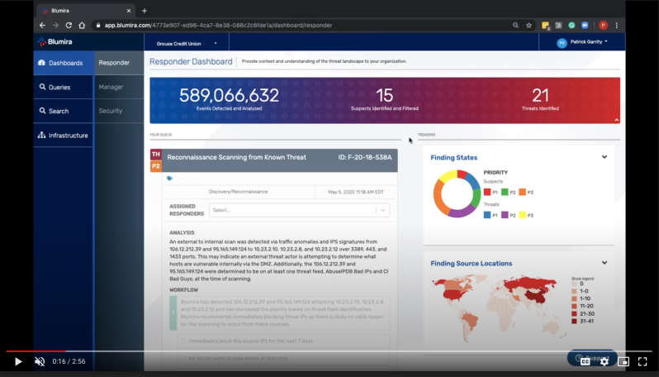Switch to the Manager dashboard tab
This screenshot has height=377, width=659.
(111, 87)
